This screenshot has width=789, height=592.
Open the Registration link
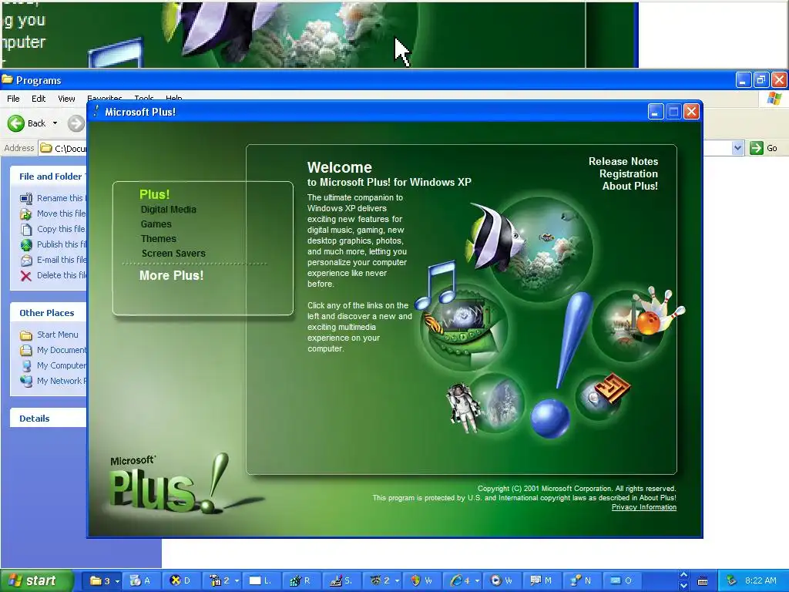(x=629, y=173)
